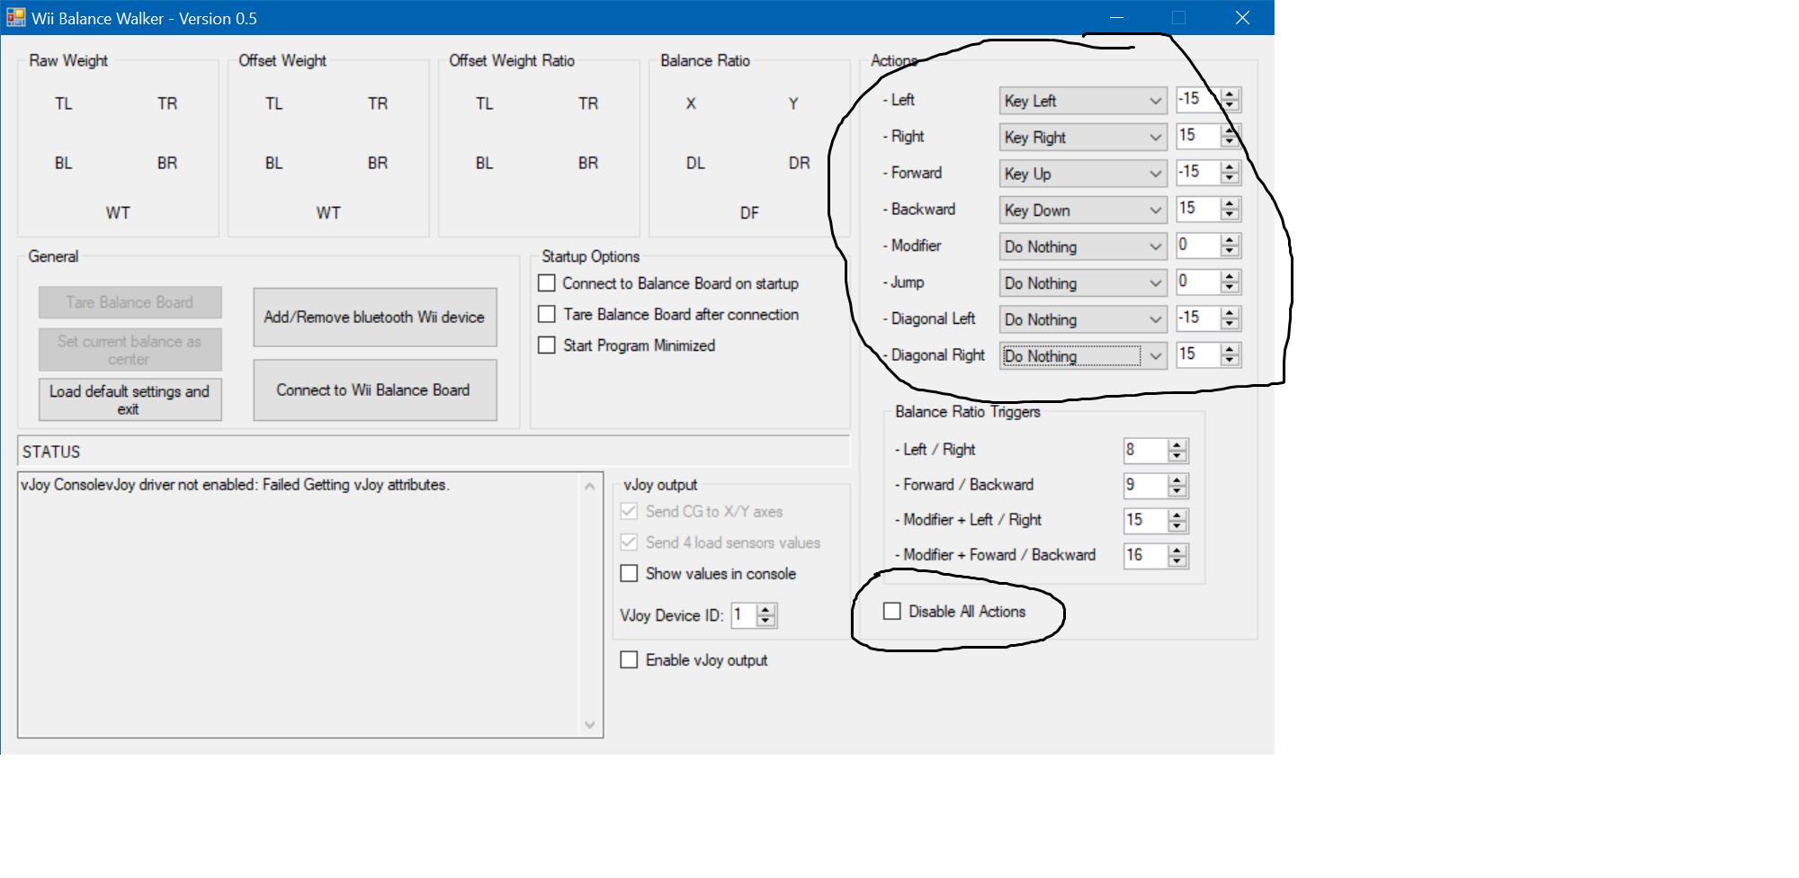Click the status console scroll down arrow
1799x878 pixels.
590,724
